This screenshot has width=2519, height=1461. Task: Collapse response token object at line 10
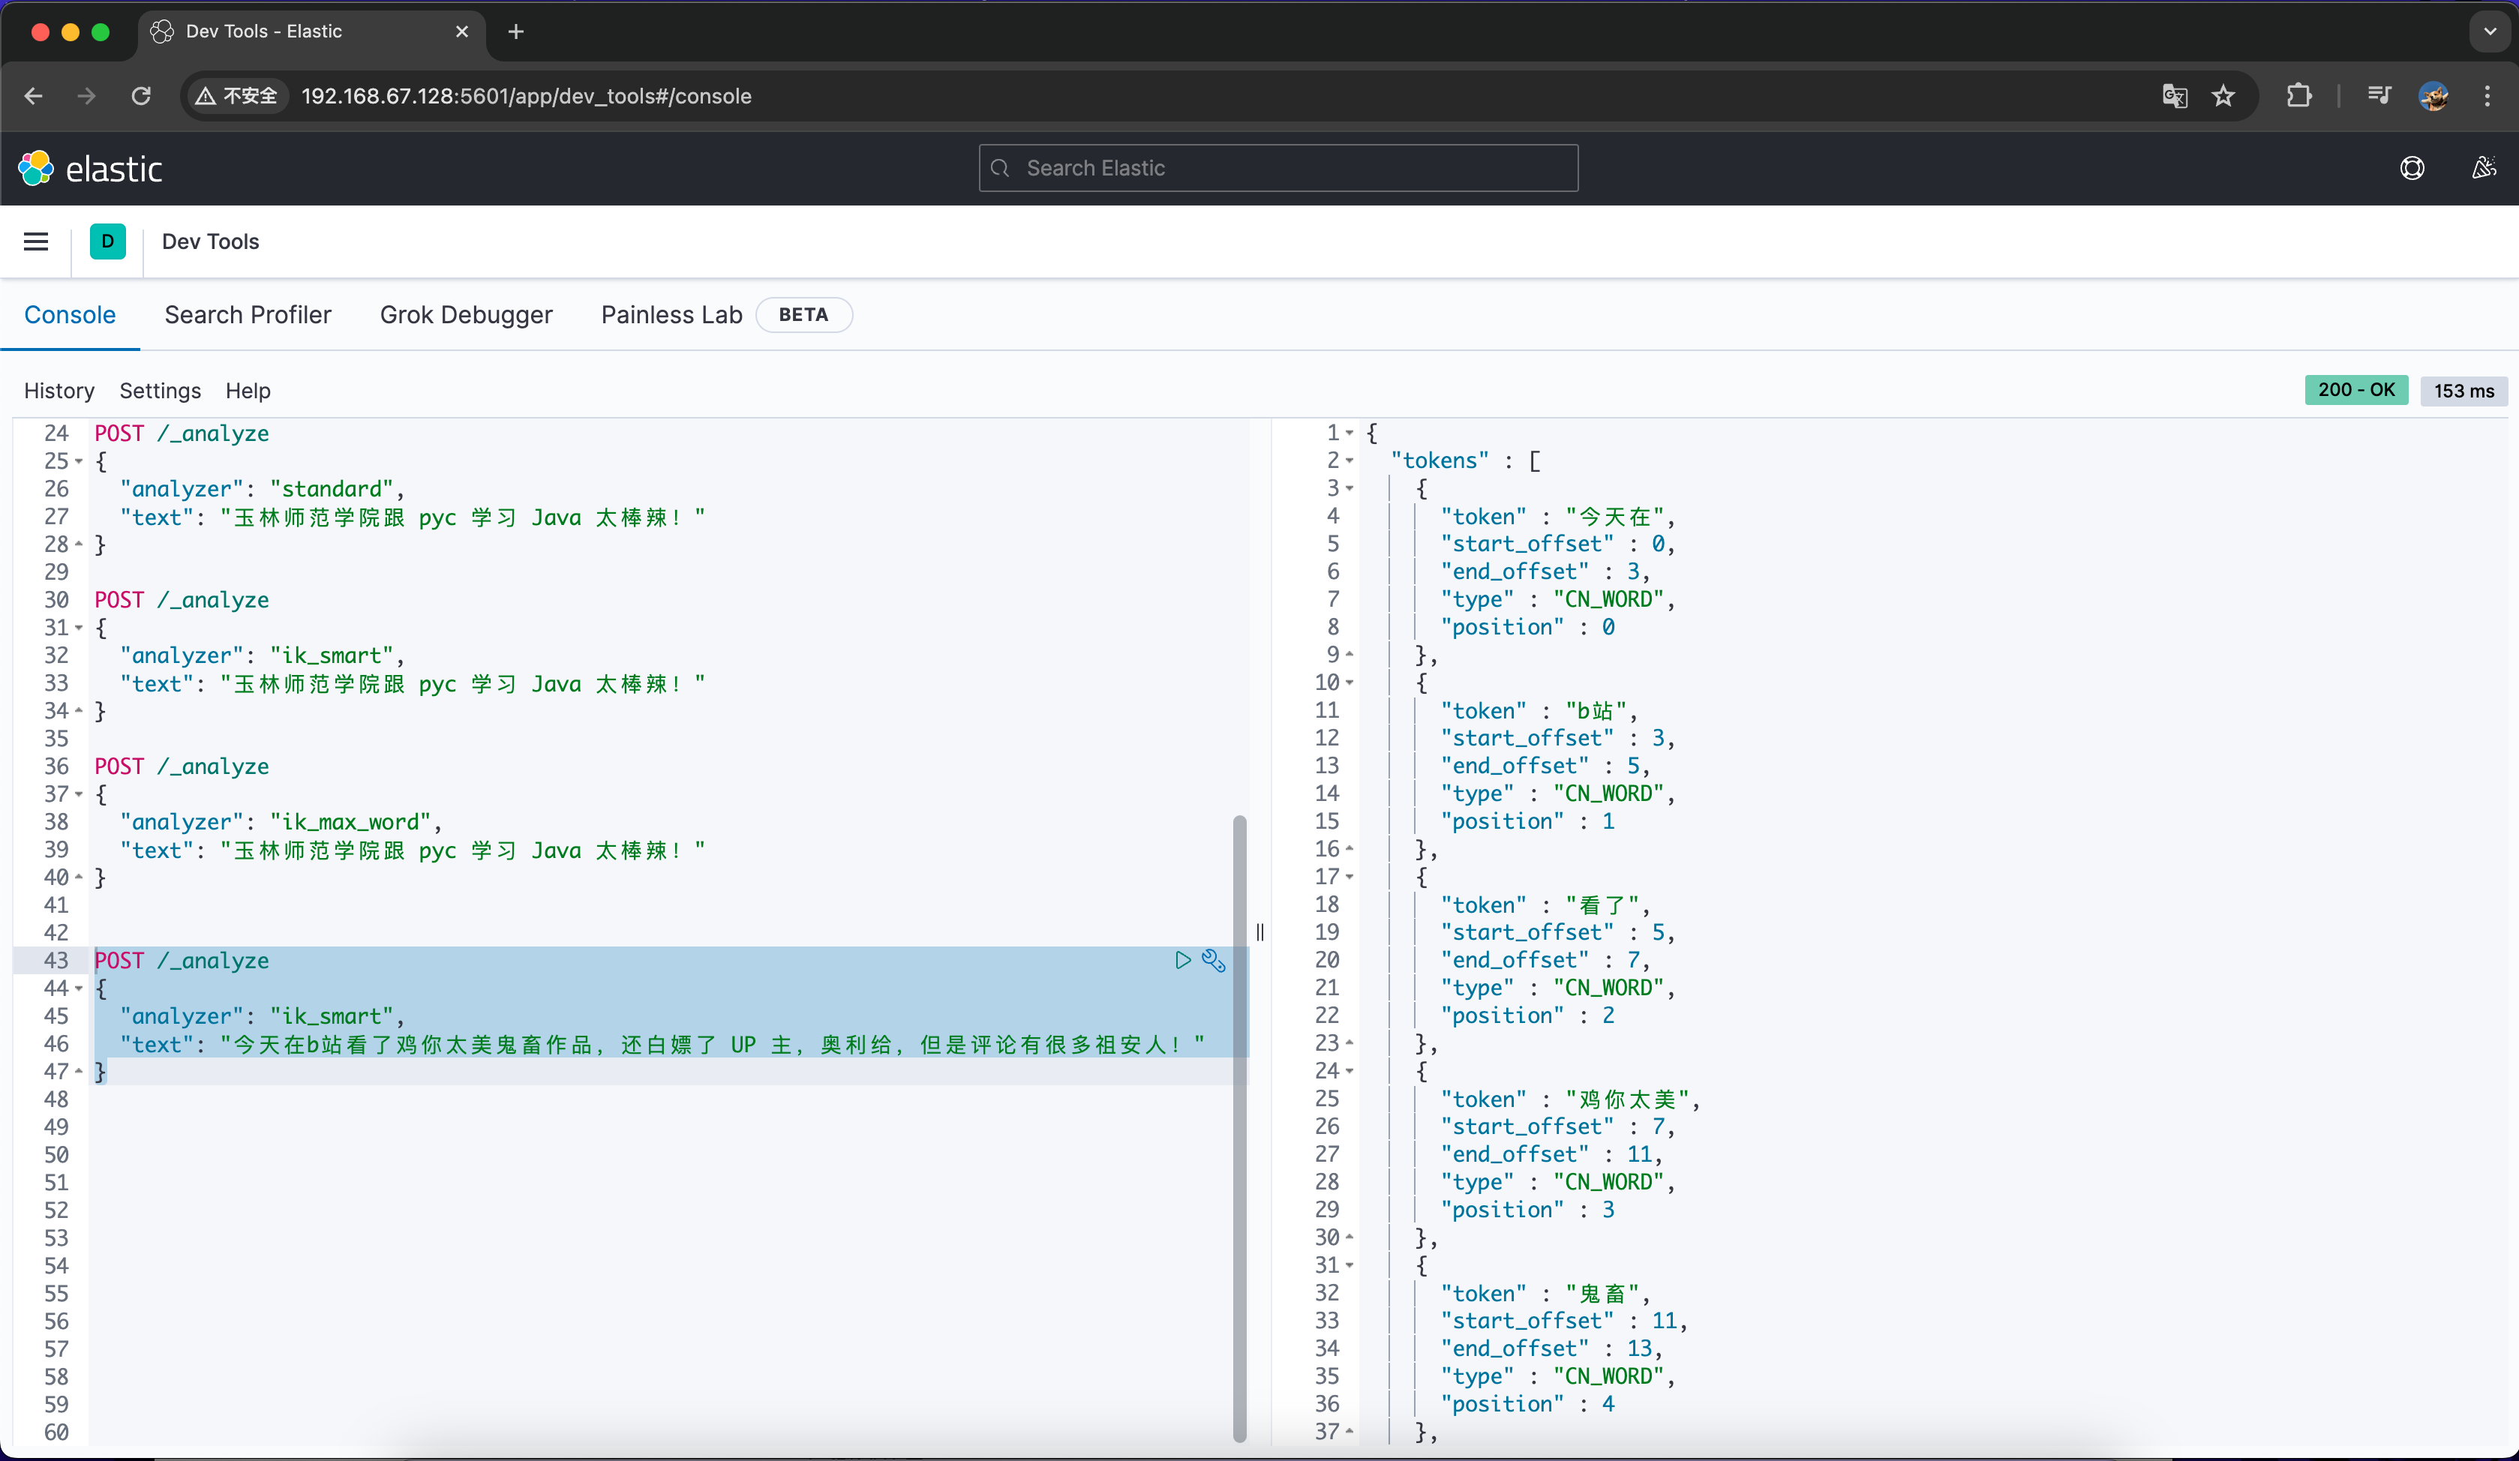click(1350, 682)
